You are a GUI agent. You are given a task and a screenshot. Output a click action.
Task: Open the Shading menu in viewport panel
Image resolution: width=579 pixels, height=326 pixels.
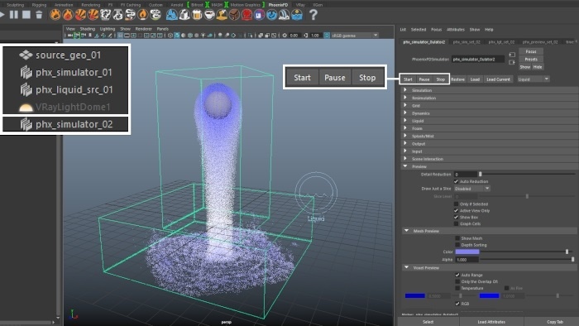[x=87, y=29]
